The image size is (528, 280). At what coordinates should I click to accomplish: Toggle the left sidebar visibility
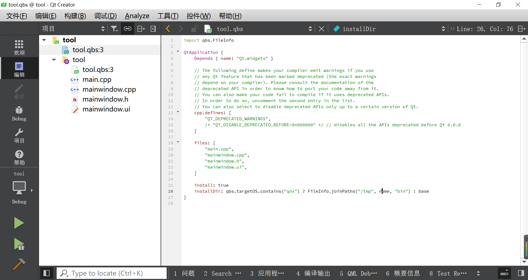46,273
